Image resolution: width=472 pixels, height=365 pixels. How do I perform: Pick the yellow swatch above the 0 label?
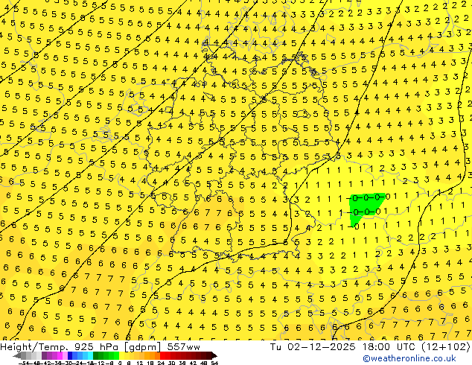tap(121, 355)
